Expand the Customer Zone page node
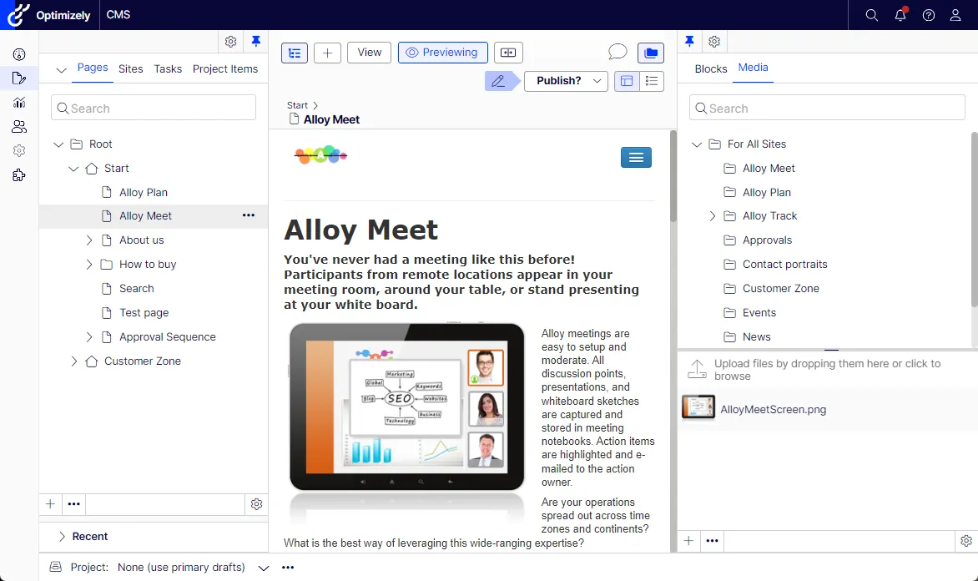 (73, 361)
